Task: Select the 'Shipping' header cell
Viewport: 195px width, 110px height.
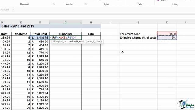Action: [x=66, y=34]
